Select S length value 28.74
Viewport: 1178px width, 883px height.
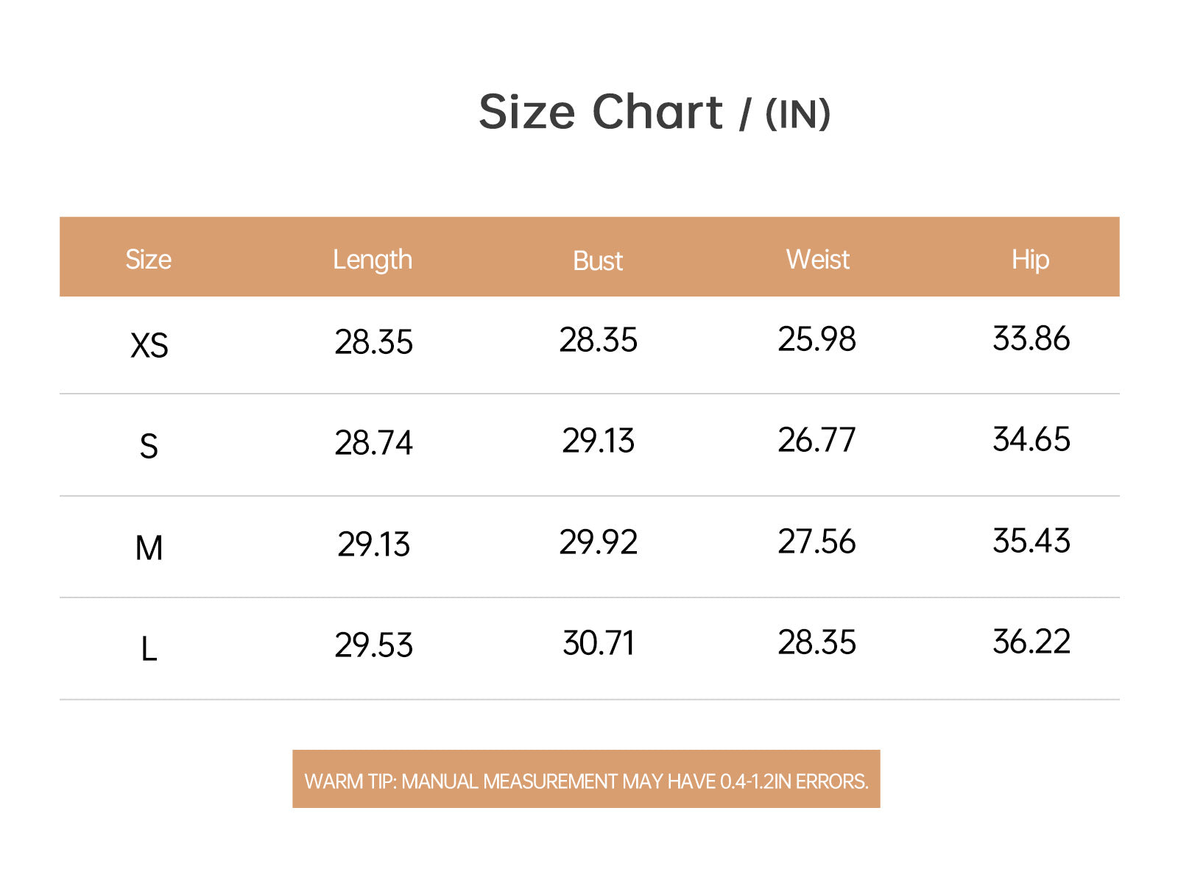(373, 444)
